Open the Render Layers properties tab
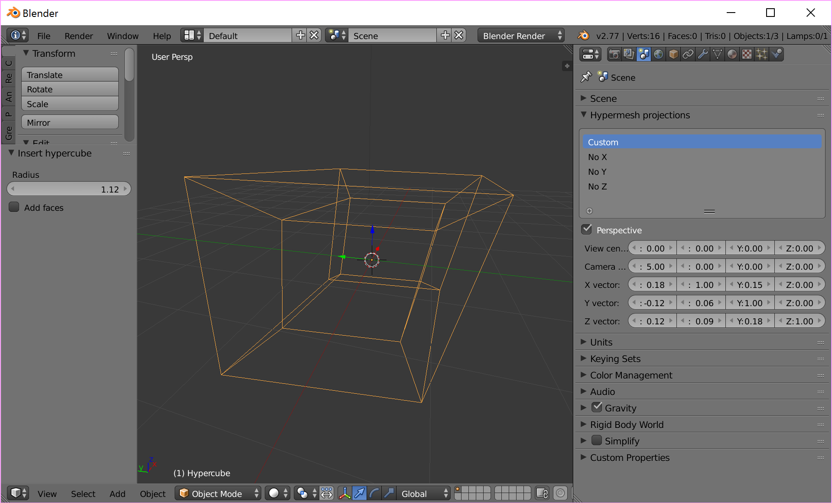Image resolution: width=832 pixels, height=503 pixels. coord(629,55)
